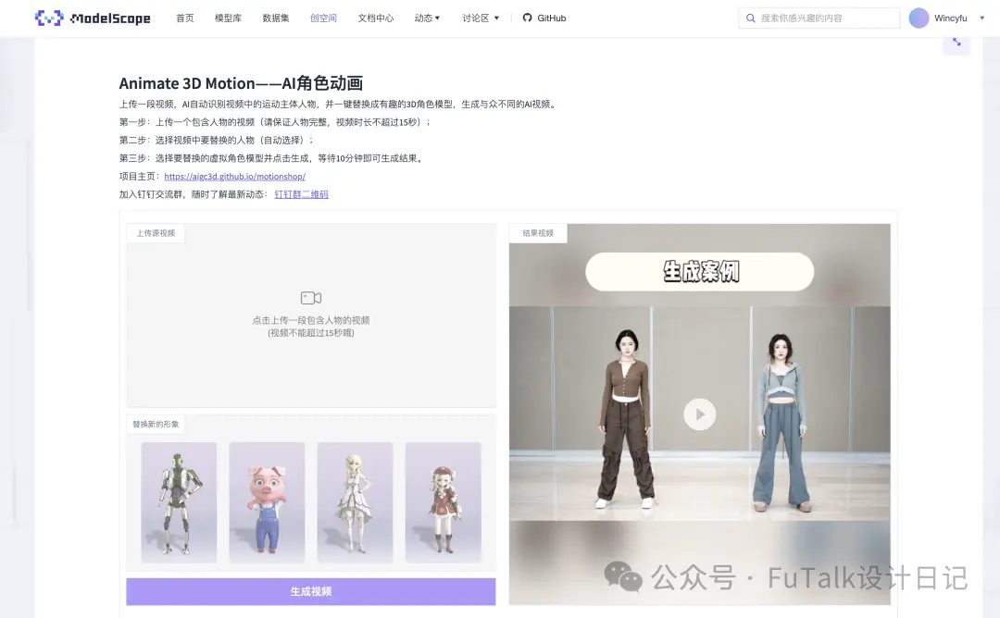Click the video camera upload icon

click(x=310, y=298)
